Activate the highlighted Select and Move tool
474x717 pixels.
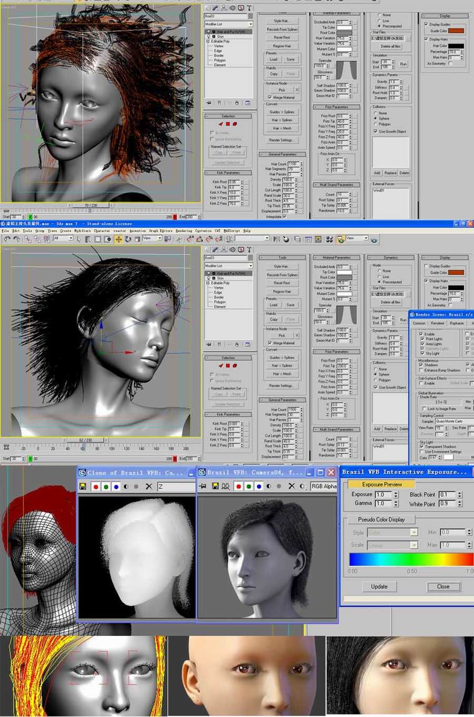coord(118,239)
